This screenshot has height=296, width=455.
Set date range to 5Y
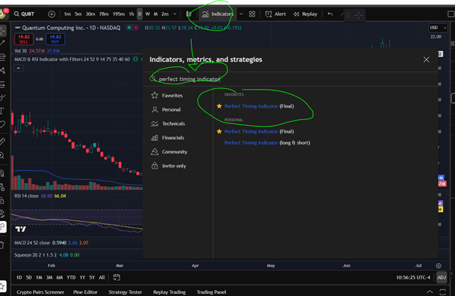pyautogui.click(x=92, y=278)
